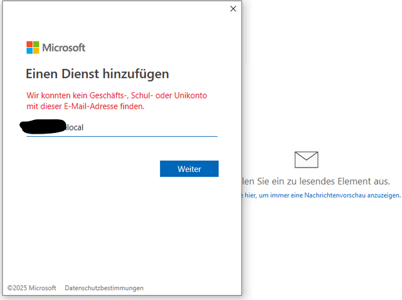Click the blue square of the Microsoft logo
Screen dimensions: 402x300
(x=29, y=51)
